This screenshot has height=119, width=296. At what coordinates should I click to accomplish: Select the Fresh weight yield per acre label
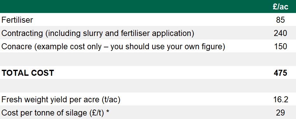coord(61,100)
